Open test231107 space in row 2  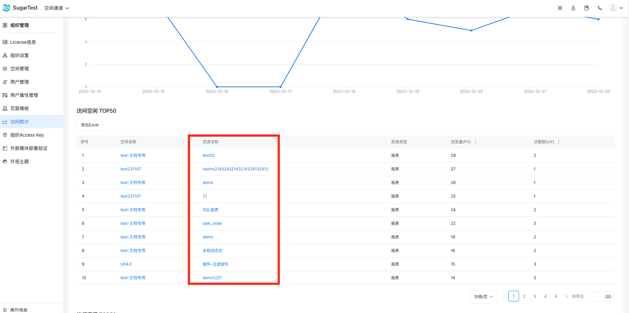point(131,169)
